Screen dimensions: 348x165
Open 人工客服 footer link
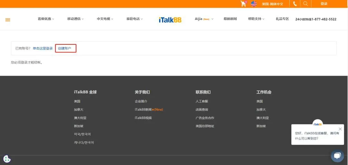(202, 101)
